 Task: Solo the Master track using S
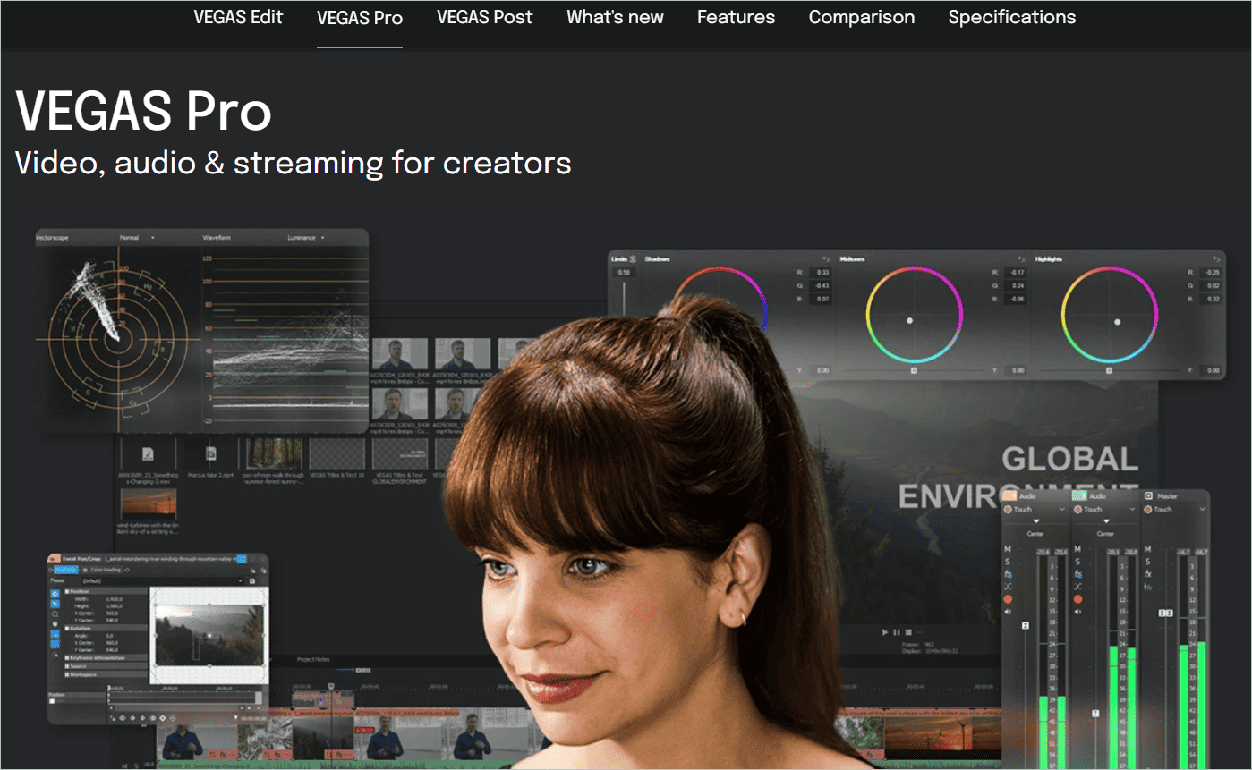click(1148, 561)
